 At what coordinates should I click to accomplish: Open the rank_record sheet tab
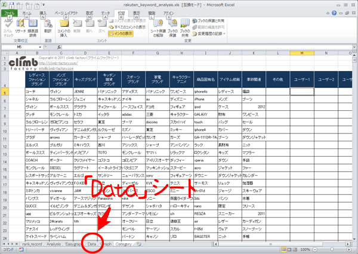32,244
